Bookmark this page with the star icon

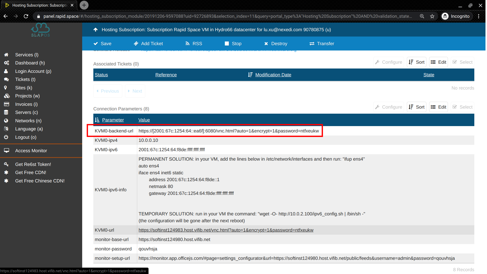pyautogui.click(x=432, y=16)
